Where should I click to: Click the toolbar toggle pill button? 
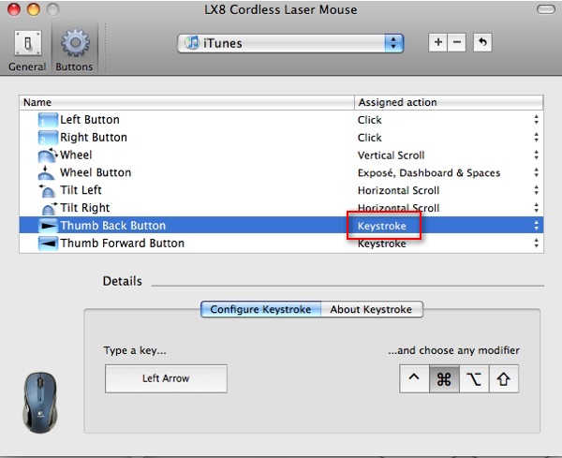546,9
